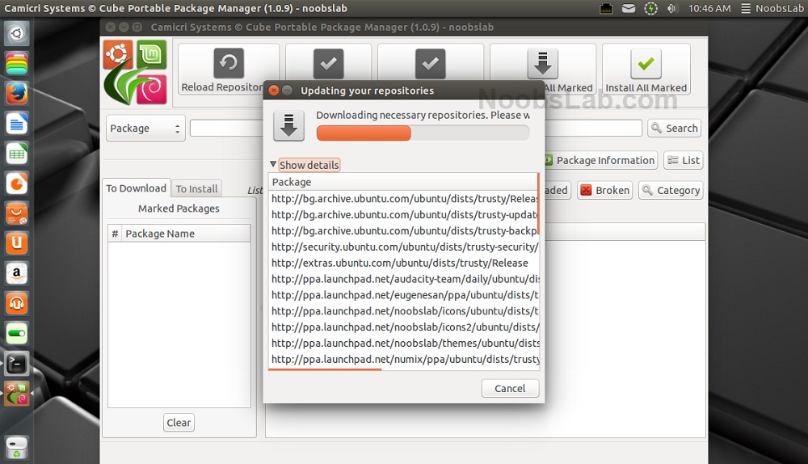This screenshot has height=464, width=808.
Task: Open the Trash icon in launcher
Action: pos(16,447)
